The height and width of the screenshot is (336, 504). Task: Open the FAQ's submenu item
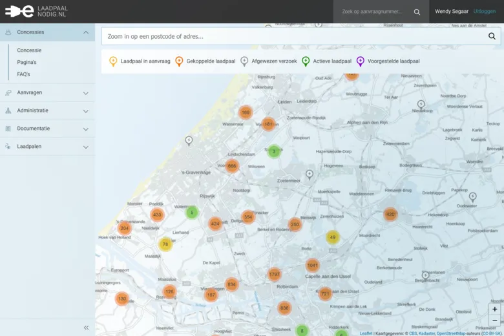point(23,74)
